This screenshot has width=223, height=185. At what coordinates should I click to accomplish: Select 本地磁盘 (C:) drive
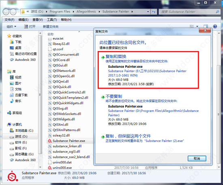(21, 131)
